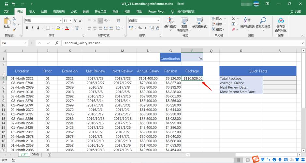Click the decrease indent icon
306x163 pixels.
click(106, 28)
